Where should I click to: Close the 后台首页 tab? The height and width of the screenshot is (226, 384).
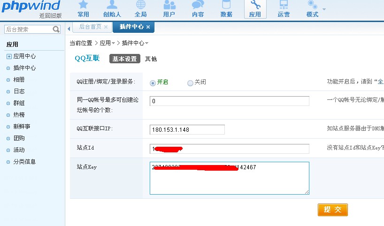click(x=106, y=27)
